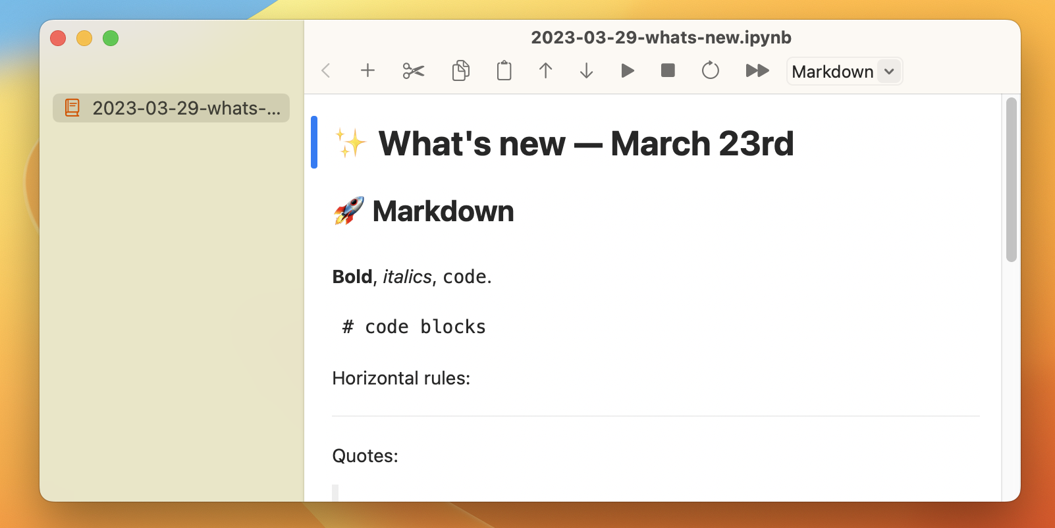1055x528 pixels.
Task: Cut the cell with scissors icon
Action: point(414,70)
